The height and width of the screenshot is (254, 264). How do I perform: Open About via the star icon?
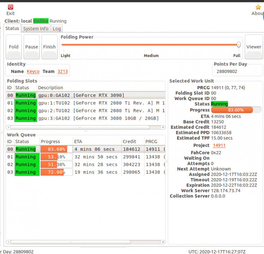tap(258, 7)
